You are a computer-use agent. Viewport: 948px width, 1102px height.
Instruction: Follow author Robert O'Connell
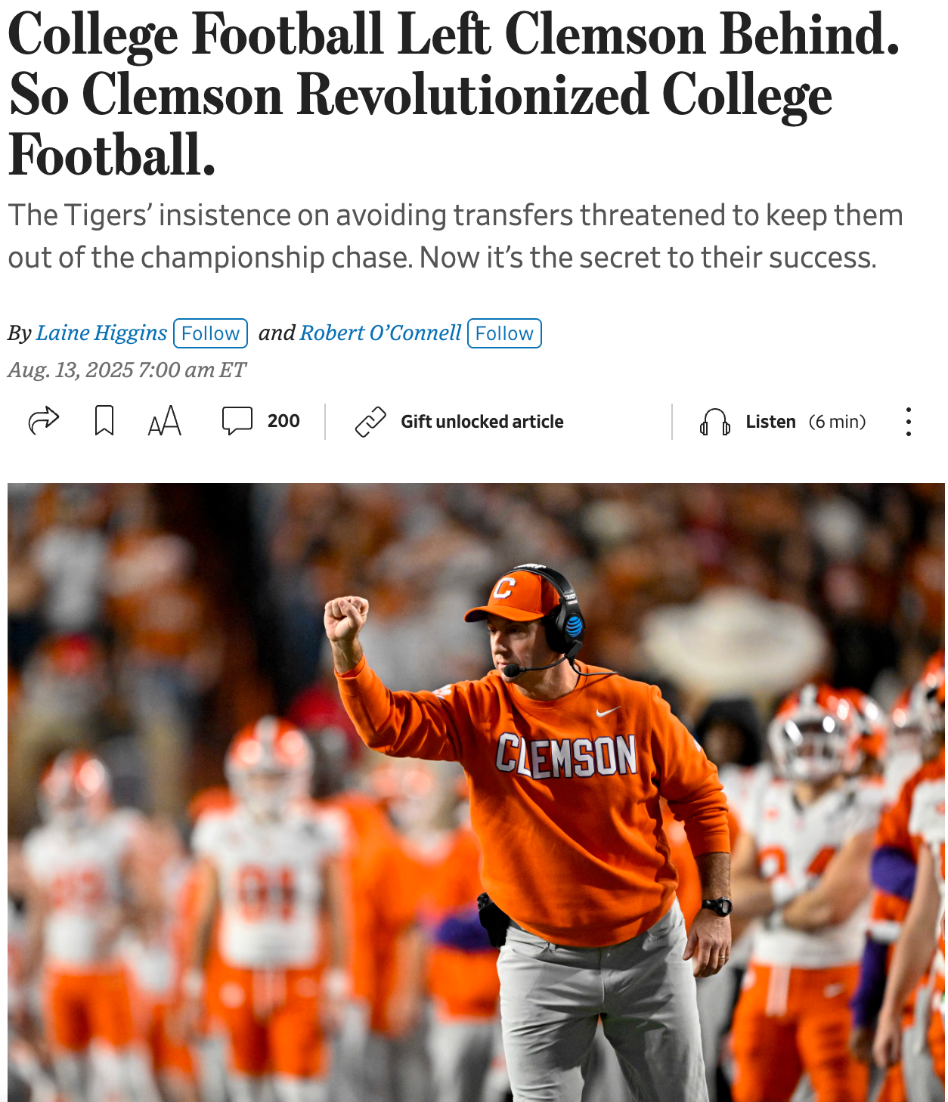pyautogui.click(x=504, y=333)
